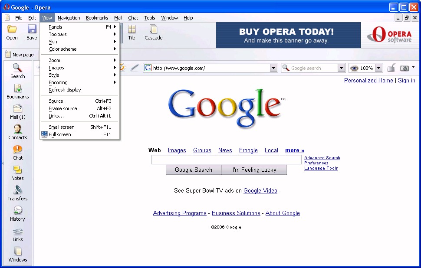
Task: Select Source in the View menu
Action: click(80, 101)
